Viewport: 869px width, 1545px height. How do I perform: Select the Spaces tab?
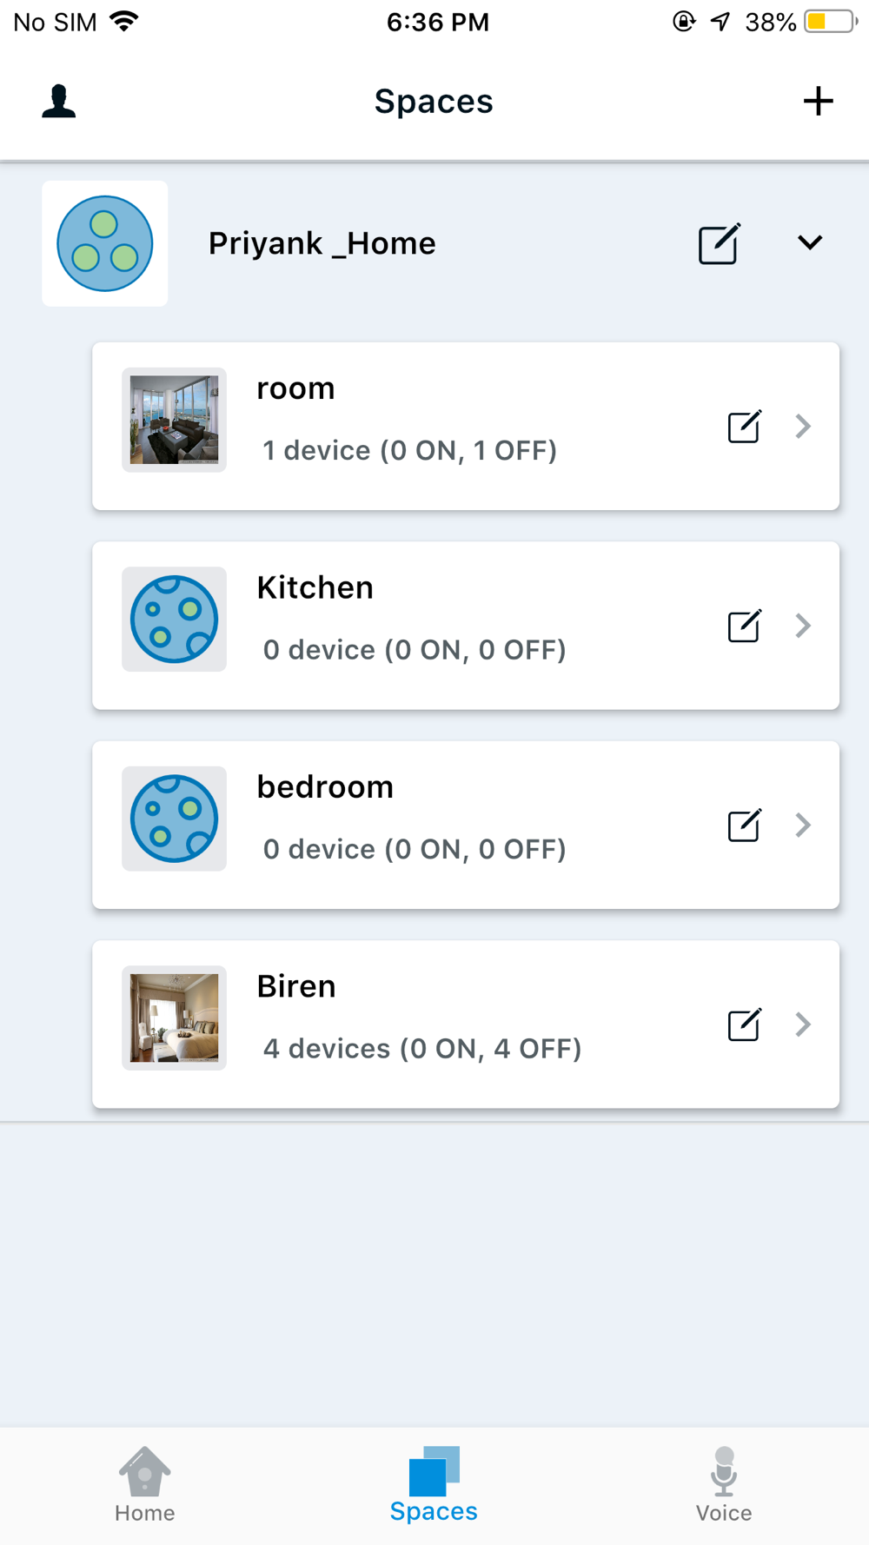(x=434, y=1484)
